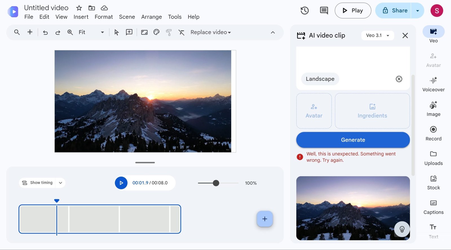This screenshot has width=451, height=250.
Task: Open the Avatar sidebar tool
Action: tap(434, 60)
